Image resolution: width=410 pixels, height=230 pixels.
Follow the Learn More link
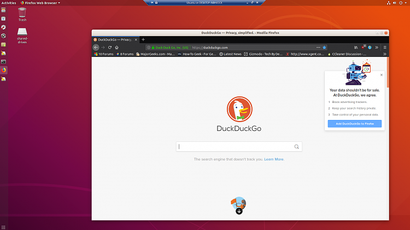274,159
